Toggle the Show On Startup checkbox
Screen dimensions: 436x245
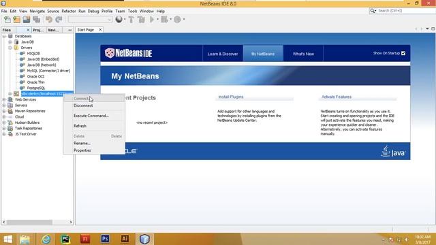403,53
